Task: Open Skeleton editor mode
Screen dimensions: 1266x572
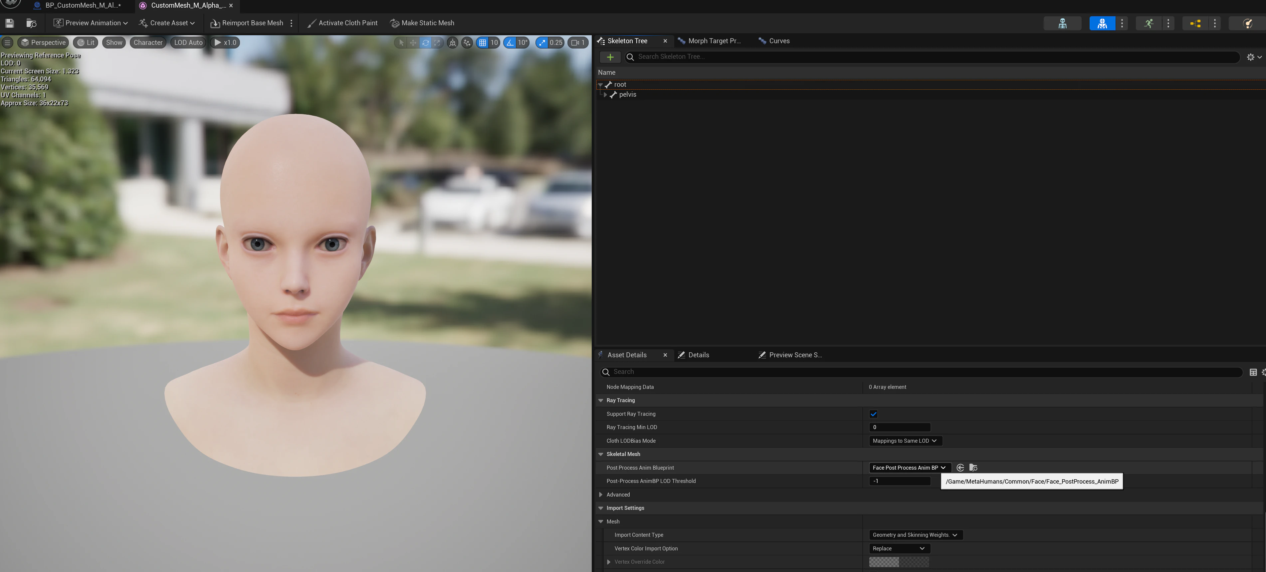Action: tap(1063, 23)
